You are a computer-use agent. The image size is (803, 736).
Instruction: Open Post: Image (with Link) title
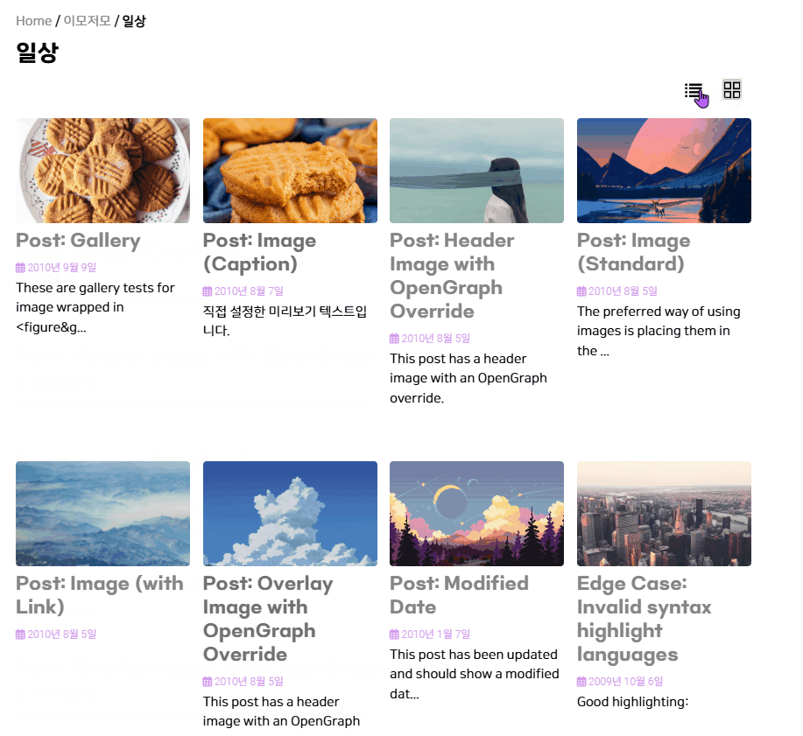point(100,595)
